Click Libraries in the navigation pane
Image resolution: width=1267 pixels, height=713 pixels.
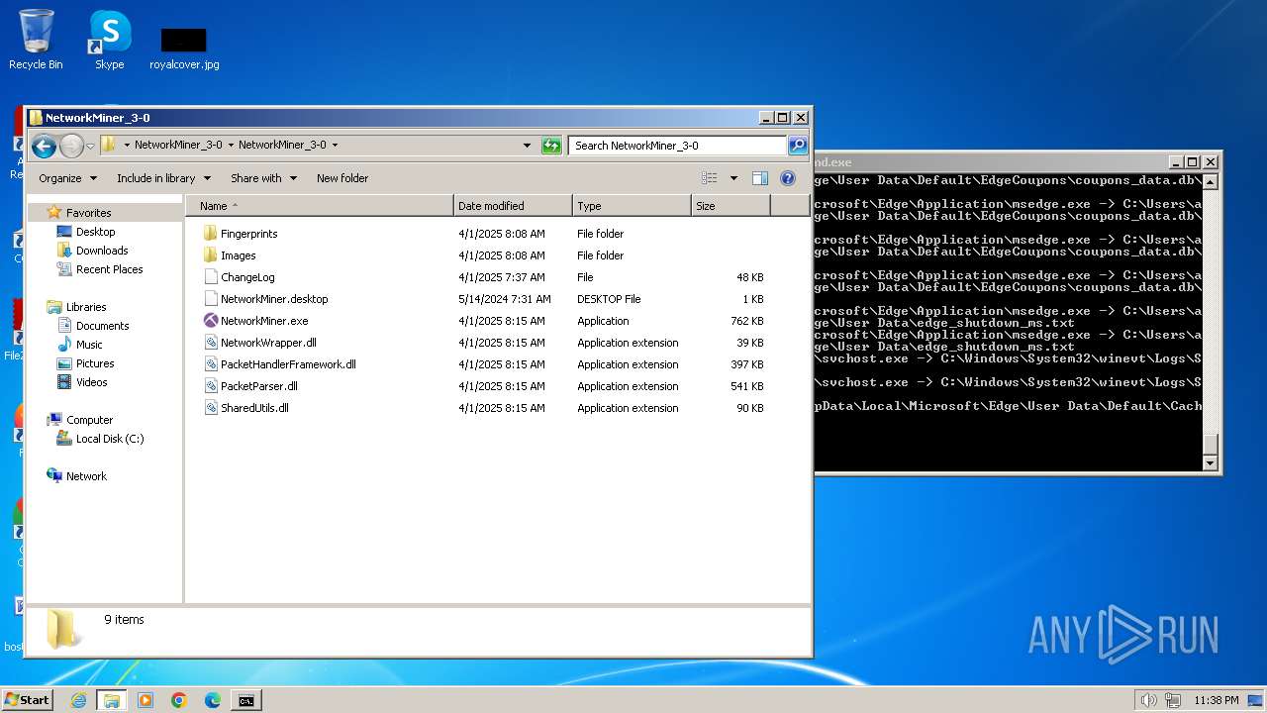85,307
